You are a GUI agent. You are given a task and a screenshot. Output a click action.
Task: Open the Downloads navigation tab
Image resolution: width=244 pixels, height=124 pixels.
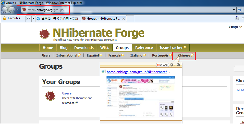click(84, 48)
